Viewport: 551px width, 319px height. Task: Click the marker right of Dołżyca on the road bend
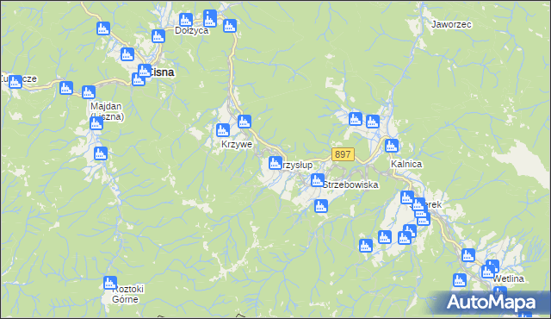pos(230,26)
